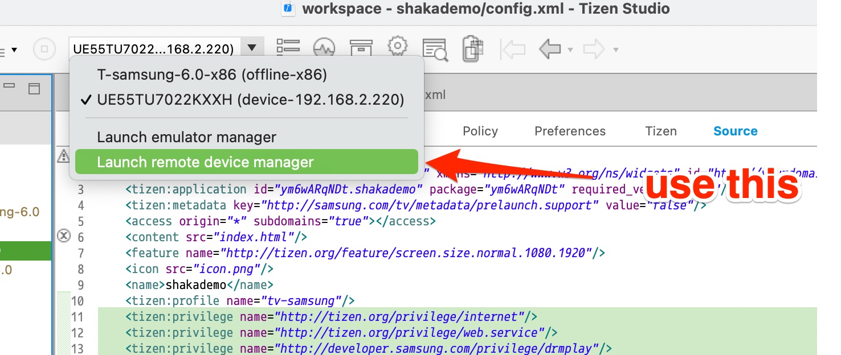Click line number 10 in gutter
This screenshot has width=841, height=355.
[77, 300]
